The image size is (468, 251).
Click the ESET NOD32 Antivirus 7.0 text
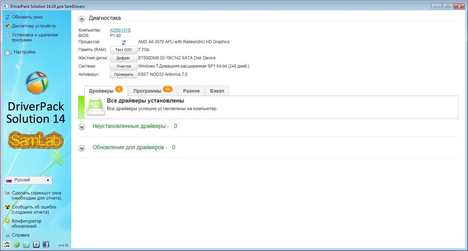[x=163, y=74]
